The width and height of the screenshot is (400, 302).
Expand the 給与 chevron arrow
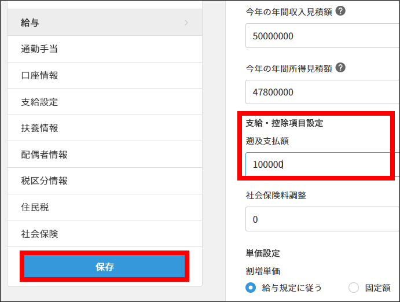tap(186, 23)
